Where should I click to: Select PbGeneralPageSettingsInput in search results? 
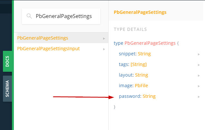[x=48, y=49]
